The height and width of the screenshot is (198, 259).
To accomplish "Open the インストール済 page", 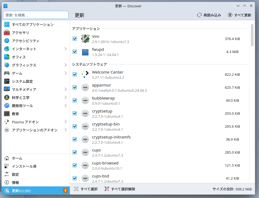I will (24, 166).
